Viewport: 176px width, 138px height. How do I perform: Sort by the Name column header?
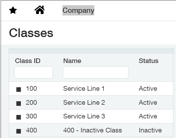click(x=72, y=61)
